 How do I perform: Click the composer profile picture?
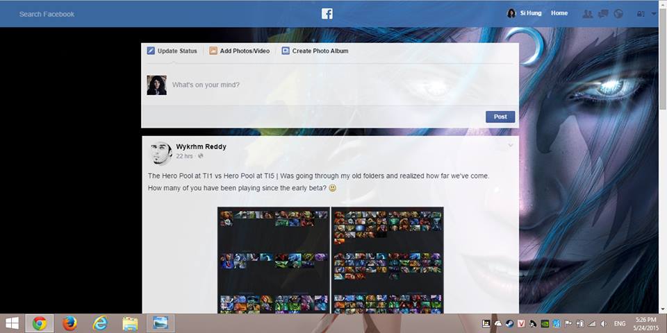coord(156,85)
